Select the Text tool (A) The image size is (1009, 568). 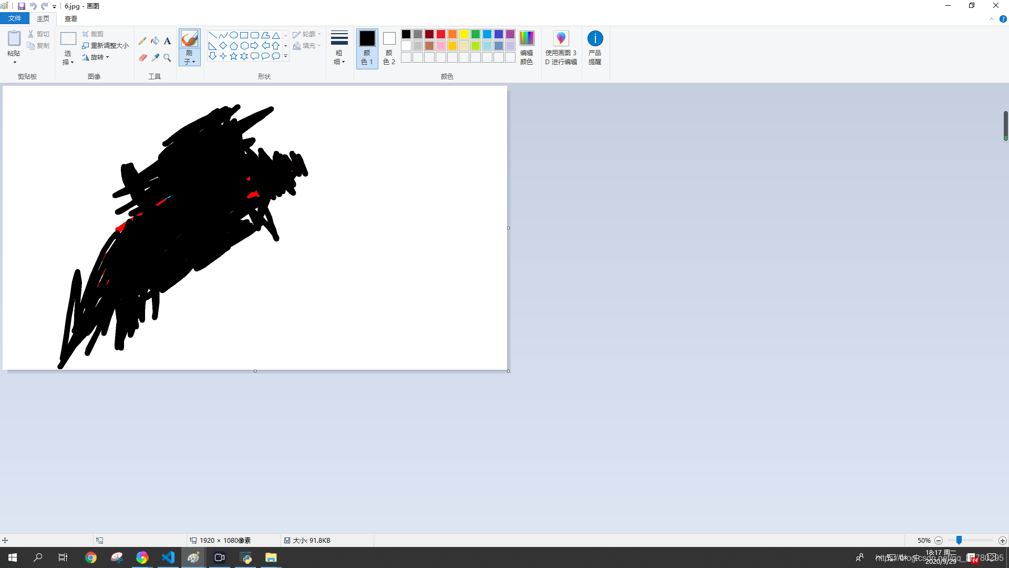coord(167,41)
